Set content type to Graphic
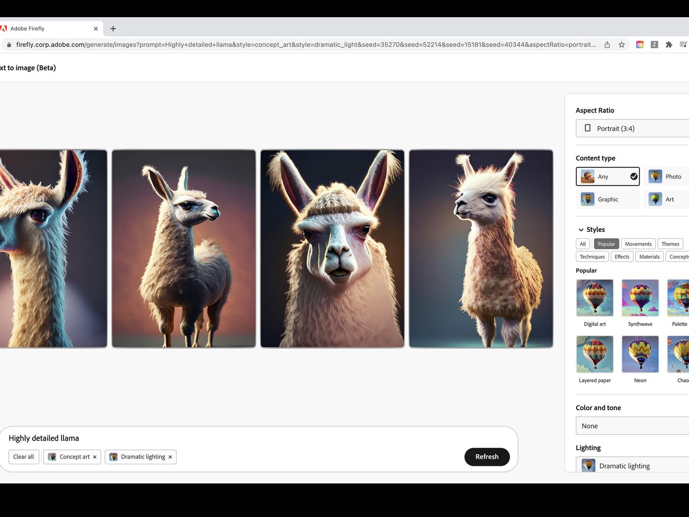The image size is (689, 517). pyautogui.click(x=607, y=199)
